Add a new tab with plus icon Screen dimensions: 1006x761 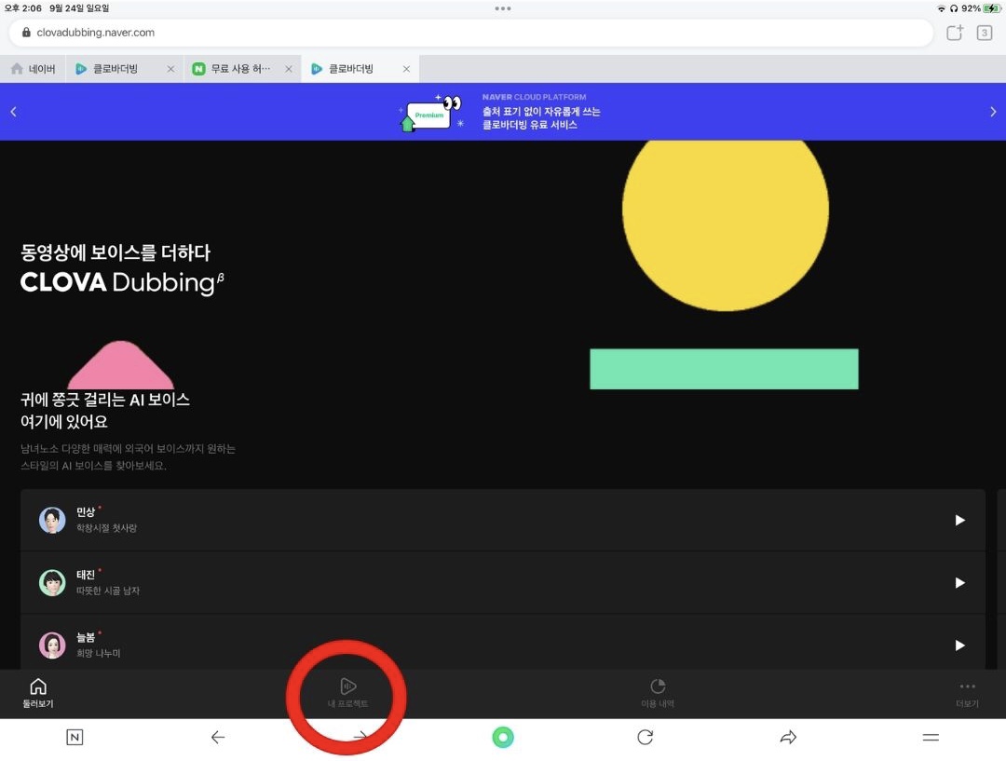(955, 33)
